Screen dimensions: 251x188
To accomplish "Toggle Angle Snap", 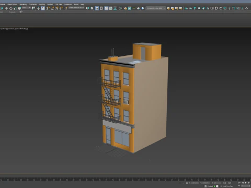I will [x=52, y=8].
